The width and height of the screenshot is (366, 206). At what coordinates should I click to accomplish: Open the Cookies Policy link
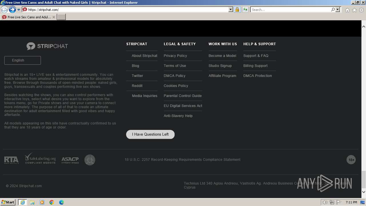[x=176, y=86]
